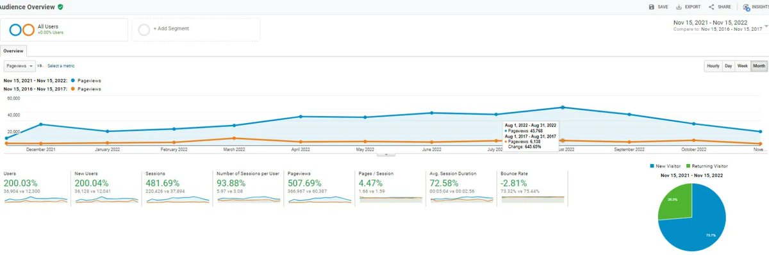Switch chart granularity to Week

pos(743,66)
